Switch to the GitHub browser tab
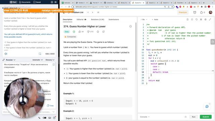Screen dimensions: 215x121 pyautogui.click(x=110, y=3)
